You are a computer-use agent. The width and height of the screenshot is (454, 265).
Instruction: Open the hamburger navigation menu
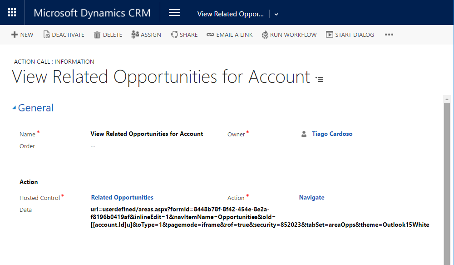(174, 13)
